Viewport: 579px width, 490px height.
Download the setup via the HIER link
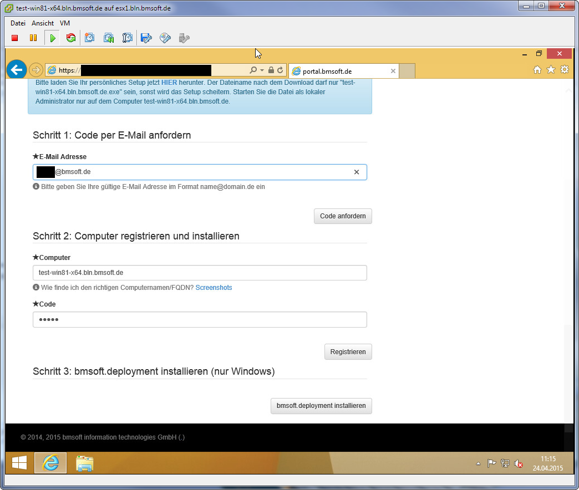tap(169, 83)
